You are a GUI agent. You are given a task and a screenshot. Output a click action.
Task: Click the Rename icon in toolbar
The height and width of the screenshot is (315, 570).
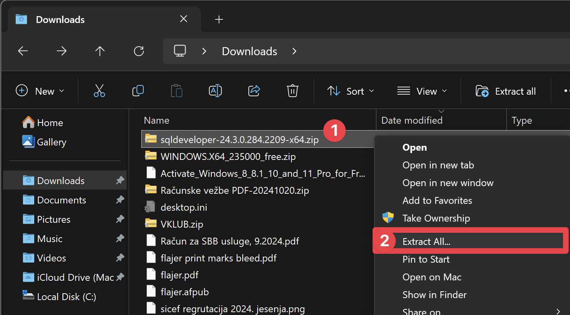pyautogui.click(x=215, y=91)
